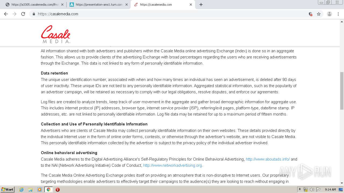Click the Collection and Use of Personally Identifiable Information heading
344x193 pixels.
pyautogui.click(x=94, y=124)
